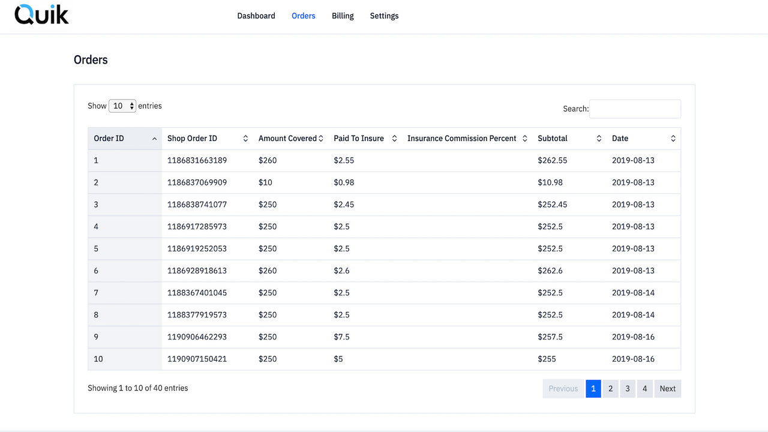Select shop order ID 1188367401045
The width and height of the screenshot is (768, 432).
(x=197, y=293)
